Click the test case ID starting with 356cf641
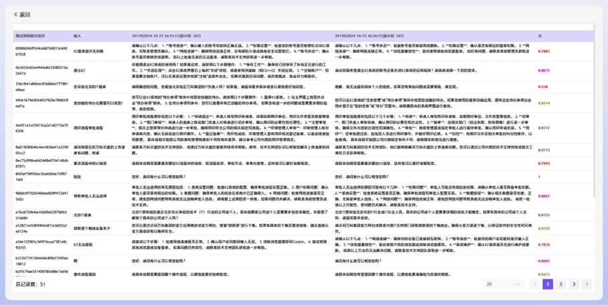The height and width of the screenshot is (306, 608). click(x=41, y=87)
